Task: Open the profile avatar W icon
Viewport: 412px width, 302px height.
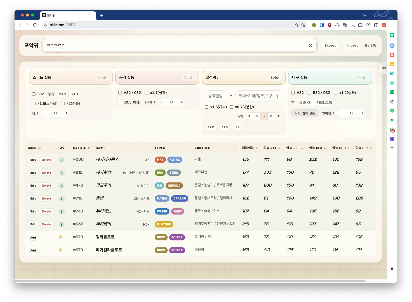Action: [x=384, y=25]
